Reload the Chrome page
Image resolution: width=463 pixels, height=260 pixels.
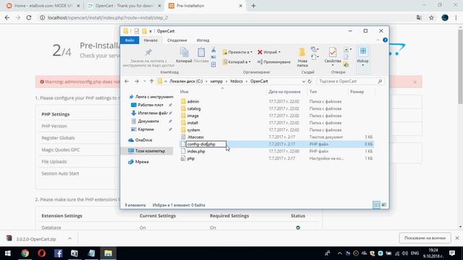click(x=29, y=17)
